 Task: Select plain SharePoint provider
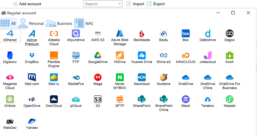(142, 101)
